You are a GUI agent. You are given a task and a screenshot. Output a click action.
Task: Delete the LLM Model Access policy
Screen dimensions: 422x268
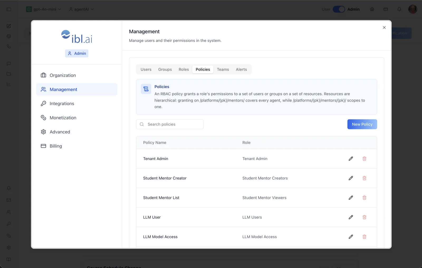364,237
